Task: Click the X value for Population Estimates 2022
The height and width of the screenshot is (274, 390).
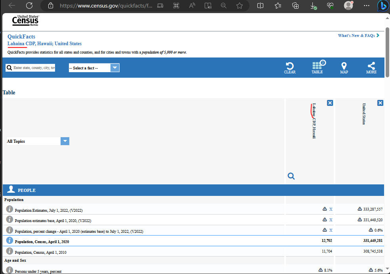Action: (x=331, y=209)
